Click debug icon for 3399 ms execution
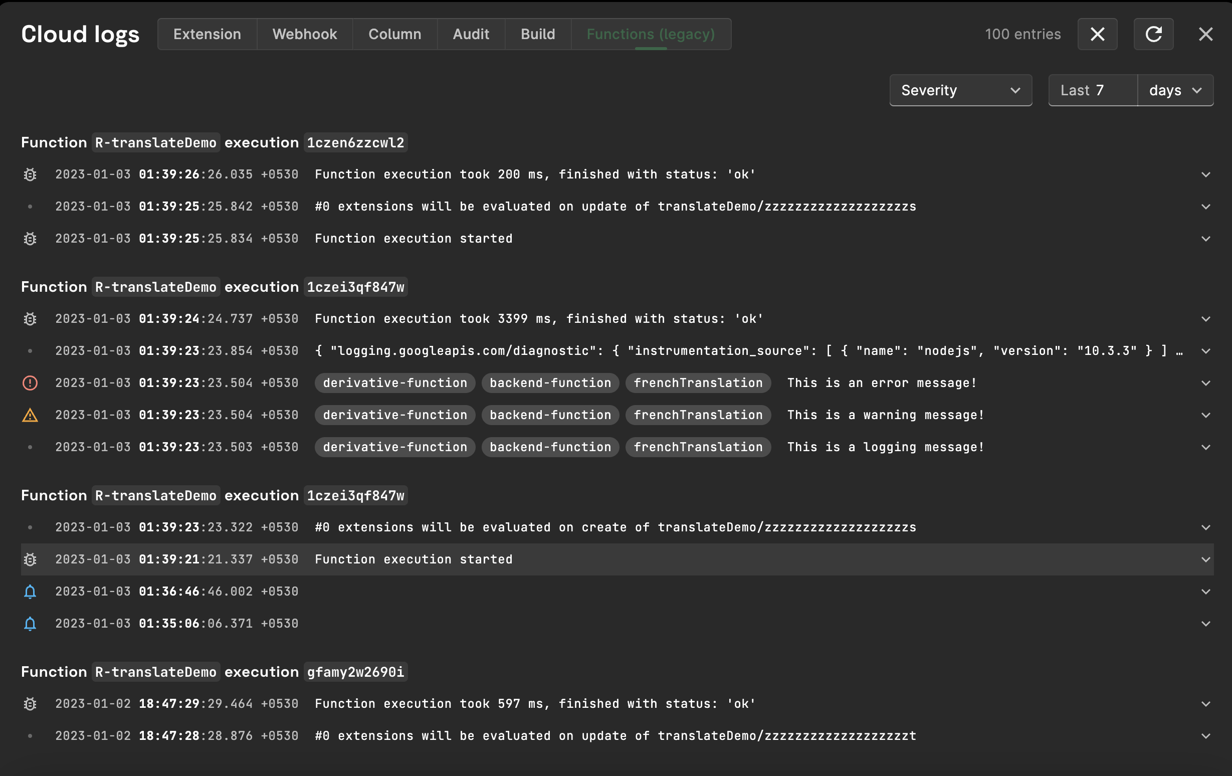 [30, 319]
